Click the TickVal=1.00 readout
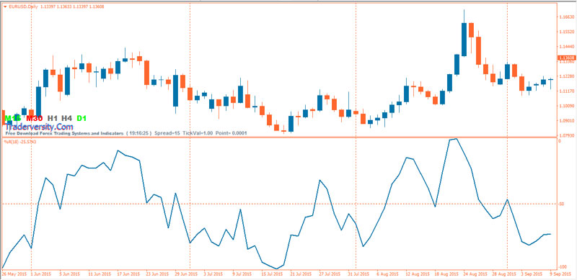 [198, 133]
